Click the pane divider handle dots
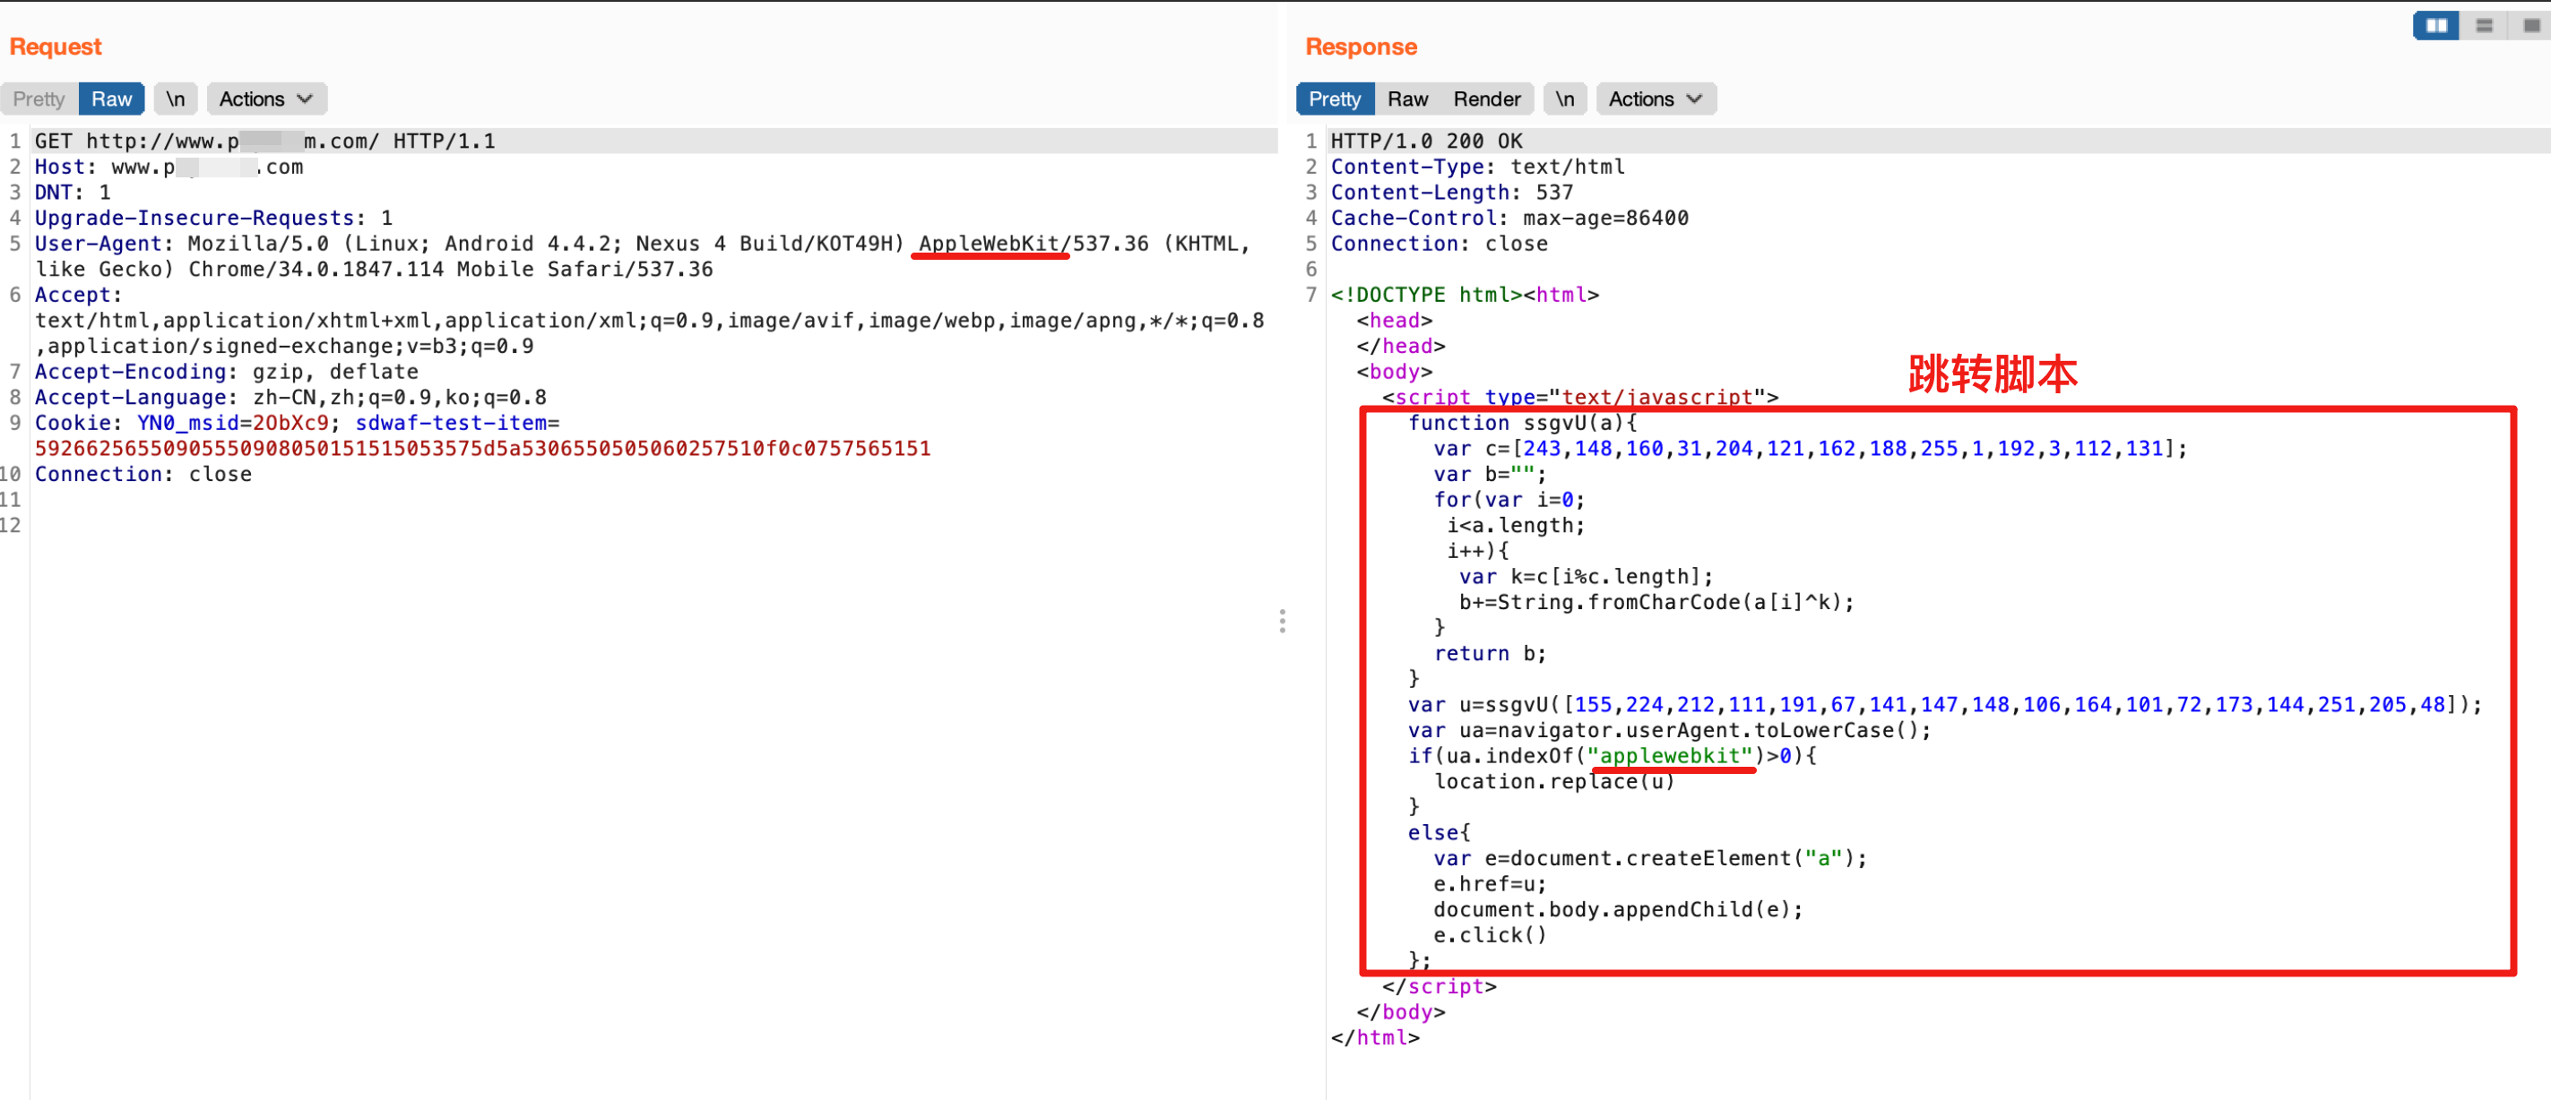 [1283, 621]
